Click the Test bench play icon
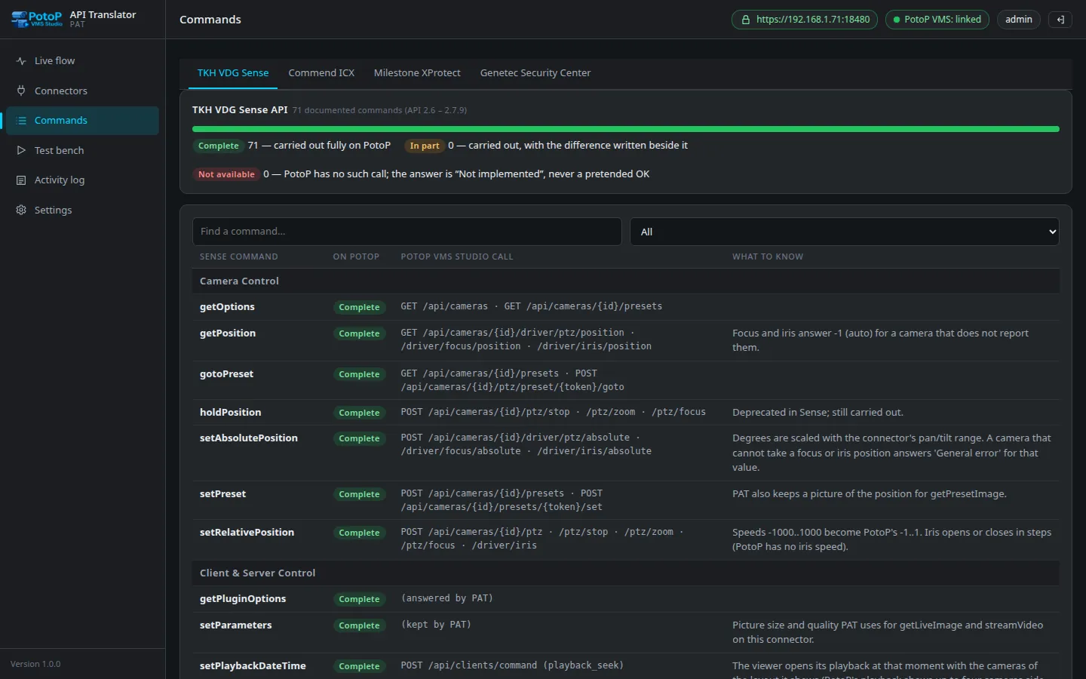Image resolution: width=1086 pixels, height=679 pixels. coord(21,150)
